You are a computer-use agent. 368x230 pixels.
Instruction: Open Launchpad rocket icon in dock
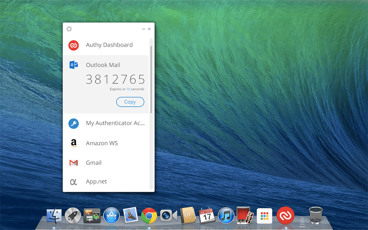click(73, 215)
